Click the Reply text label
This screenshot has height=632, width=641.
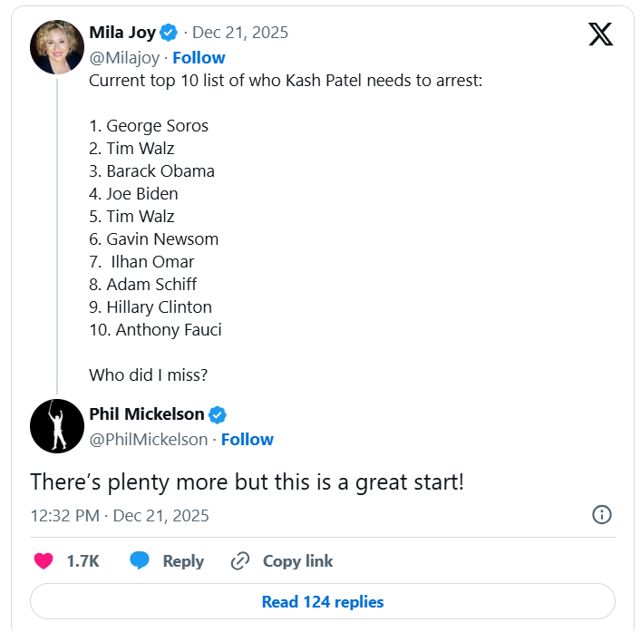[x=183, y=561]
